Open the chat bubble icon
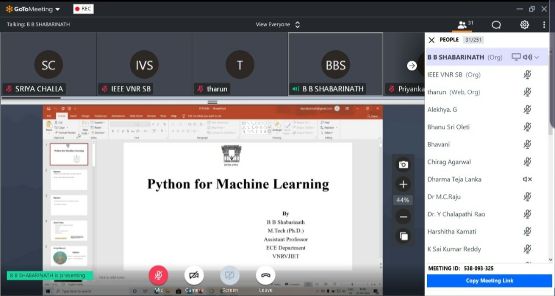Image resolution: width=555 pixels, height=296 pixels. coord(496,25)
